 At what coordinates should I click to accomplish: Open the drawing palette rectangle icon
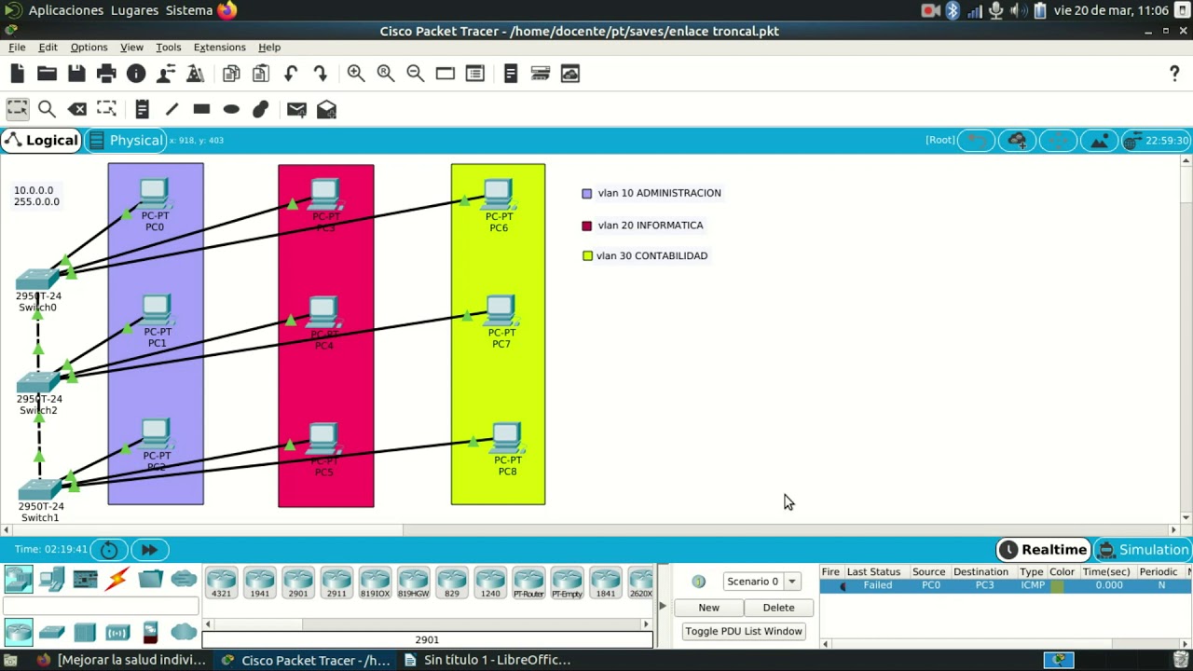coord(446,74)
